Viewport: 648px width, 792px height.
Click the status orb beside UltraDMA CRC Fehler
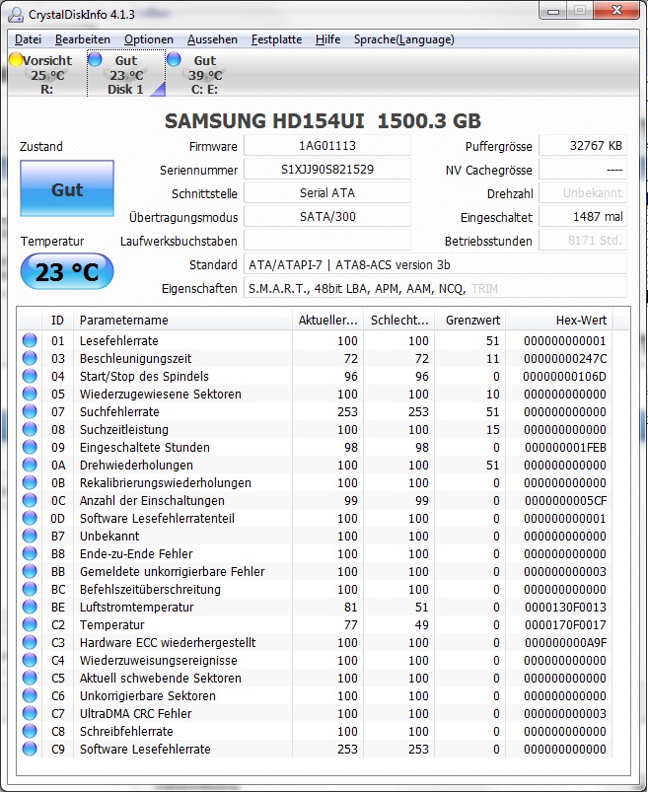30,713
